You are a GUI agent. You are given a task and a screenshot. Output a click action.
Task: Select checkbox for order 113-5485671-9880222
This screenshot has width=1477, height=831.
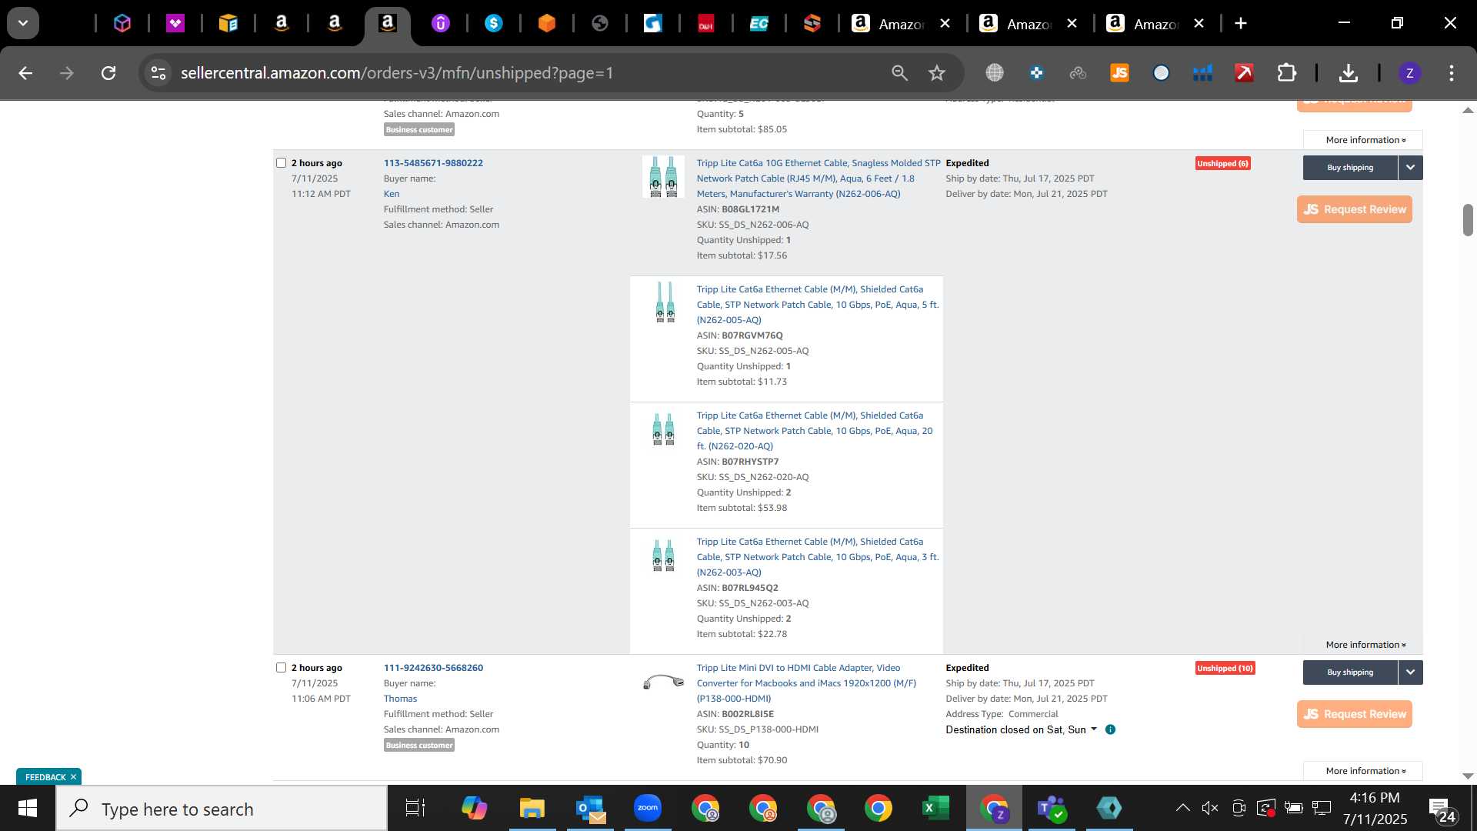point(281,163)
